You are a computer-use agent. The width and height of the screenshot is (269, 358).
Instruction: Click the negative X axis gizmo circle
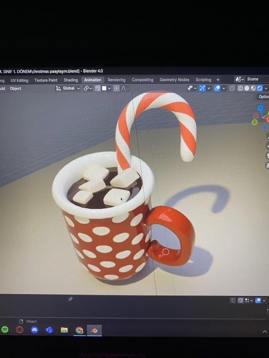(256, 116)
